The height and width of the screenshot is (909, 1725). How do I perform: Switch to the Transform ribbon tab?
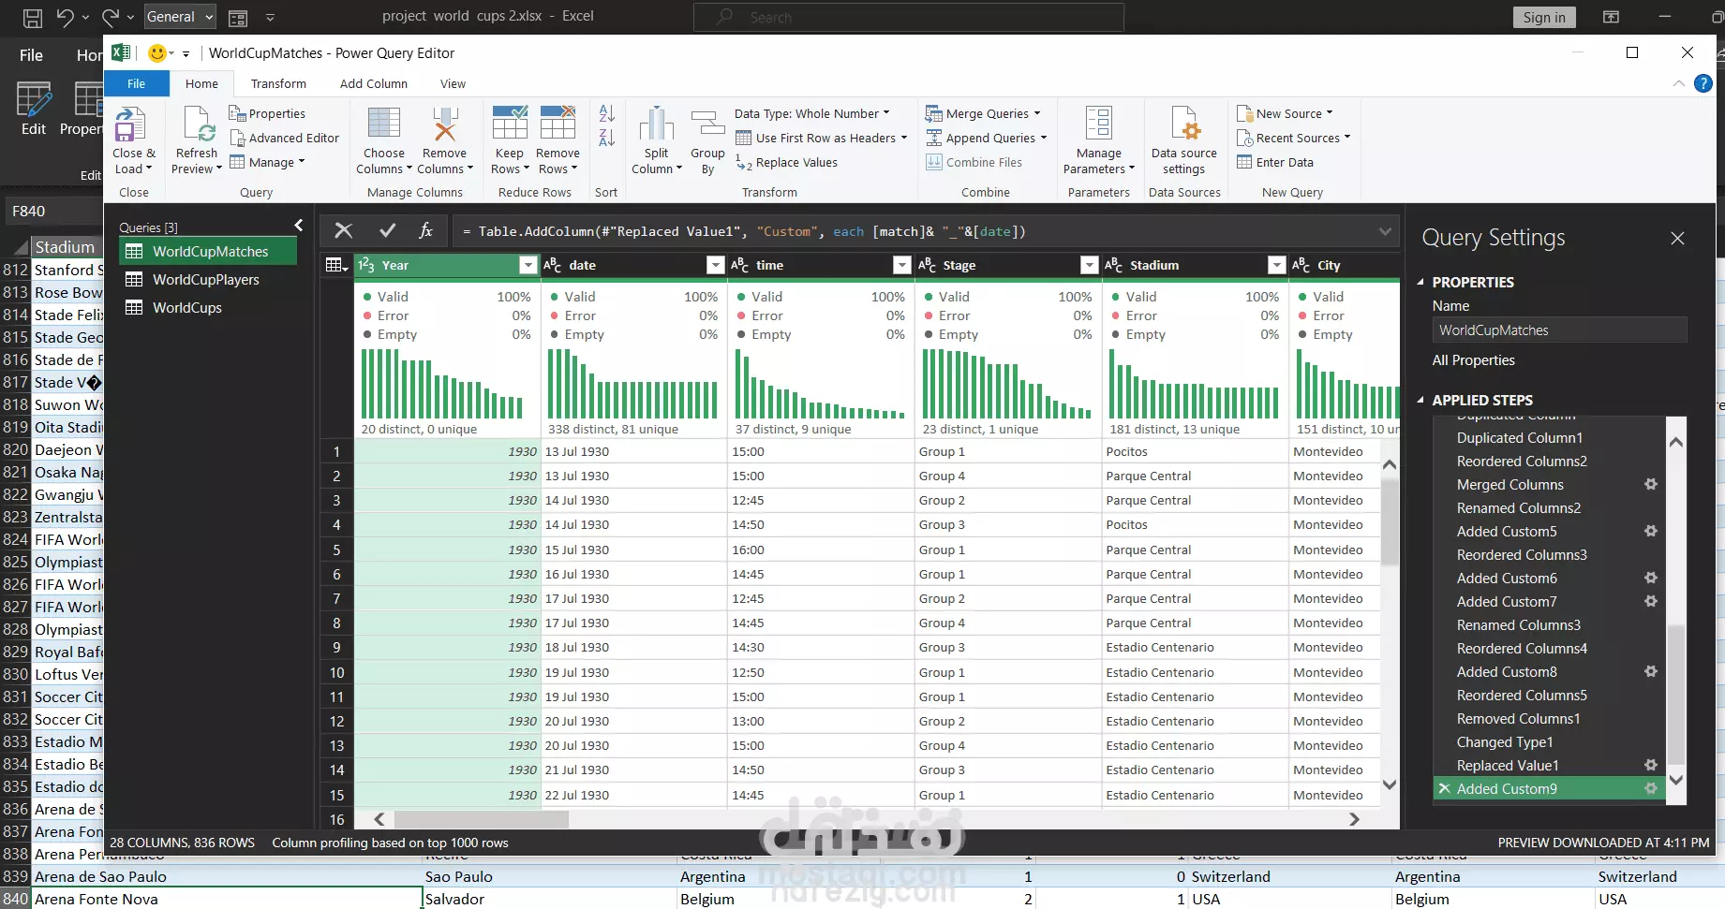pos(278,83)
